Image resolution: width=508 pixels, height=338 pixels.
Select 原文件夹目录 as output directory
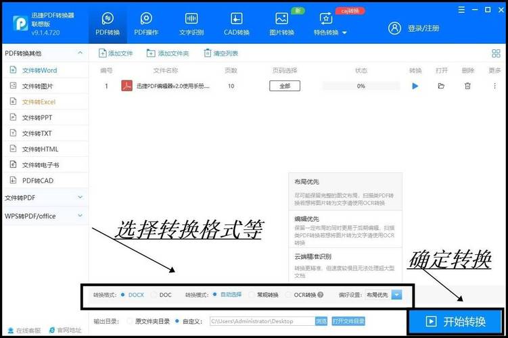click(130, 321)
